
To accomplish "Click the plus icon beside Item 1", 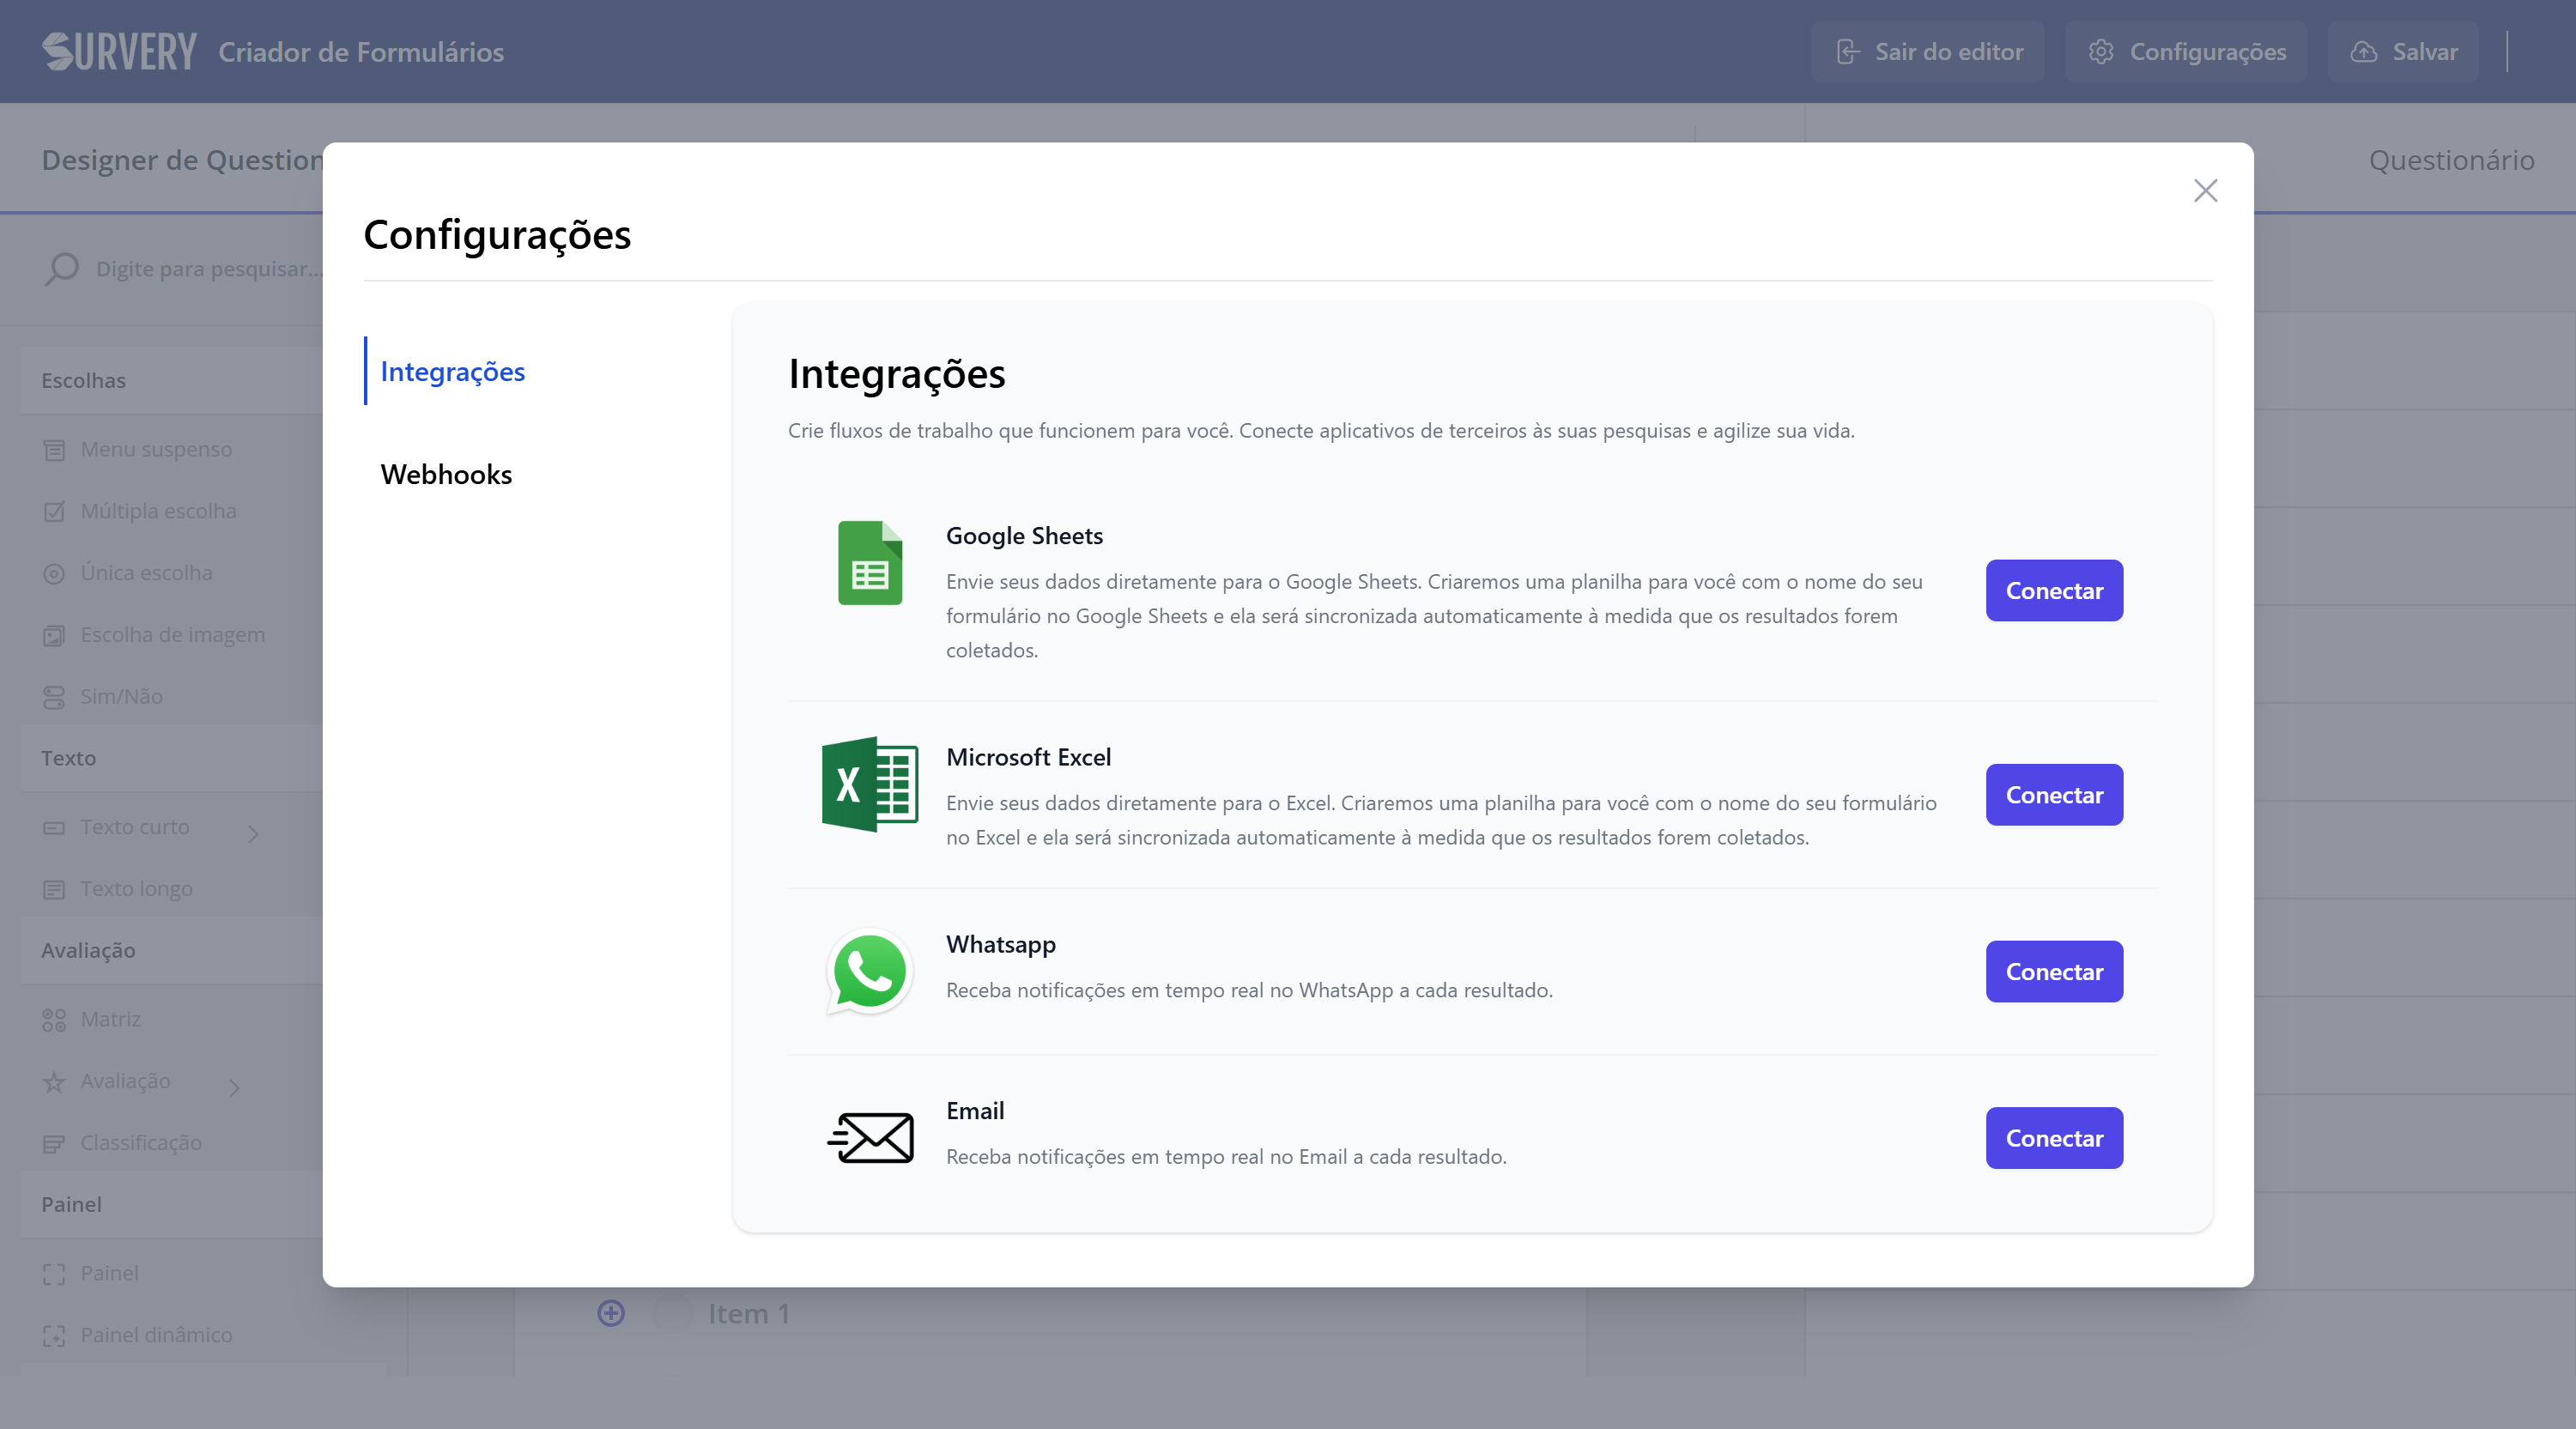I will [611, 1313].
